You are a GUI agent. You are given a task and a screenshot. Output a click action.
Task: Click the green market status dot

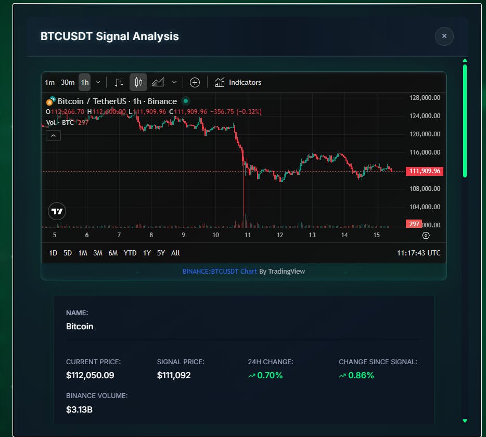[186, 101]
